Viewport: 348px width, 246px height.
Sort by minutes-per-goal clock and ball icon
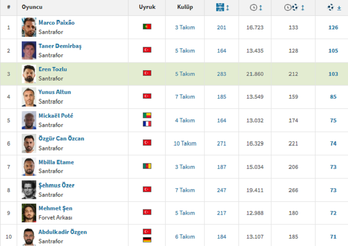pos(291,7)
